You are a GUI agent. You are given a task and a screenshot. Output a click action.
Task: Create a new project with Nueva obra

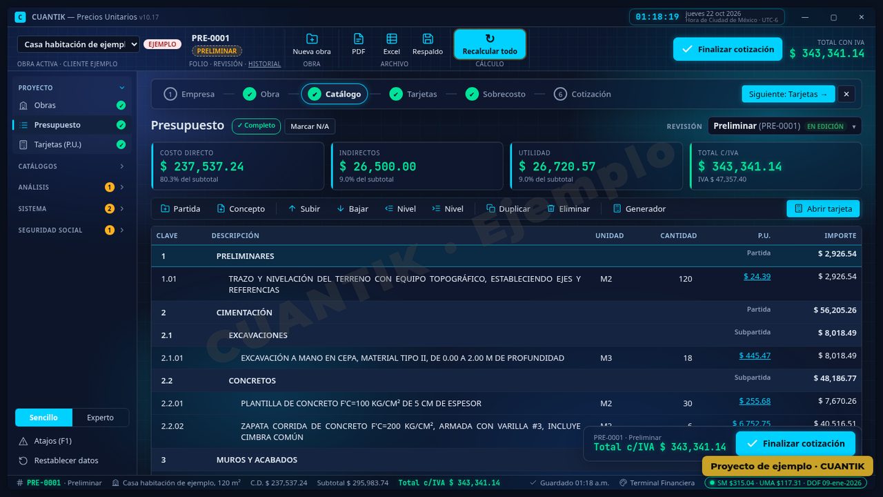pyautogui.click(x=312, y=44)
